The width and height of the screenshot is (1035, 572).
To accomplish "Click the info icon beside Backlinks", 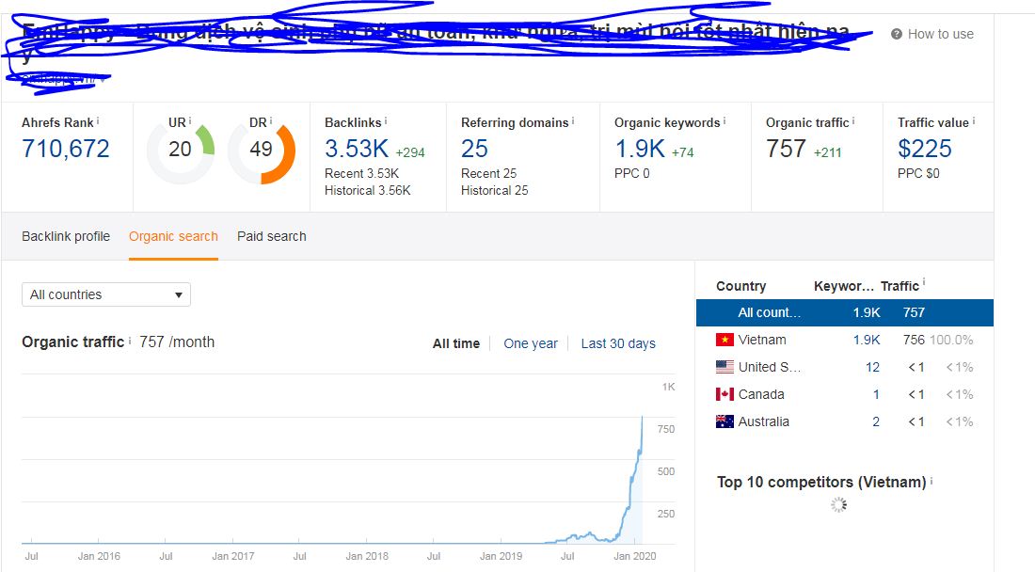I will (x=386, y=120).
